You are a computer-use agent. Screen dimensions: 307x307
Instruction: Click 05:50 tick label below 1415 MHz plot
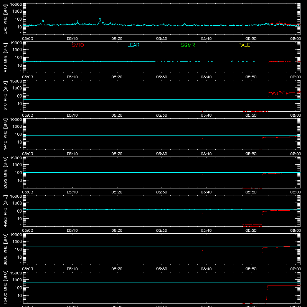251,154
